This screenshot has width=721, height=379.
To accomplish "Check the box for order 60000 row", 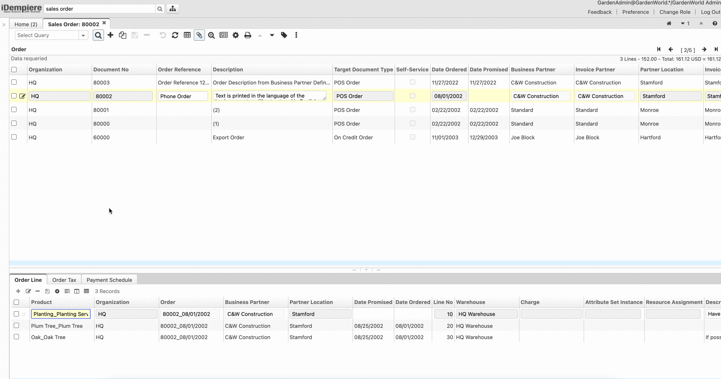I will pos(14,137).
